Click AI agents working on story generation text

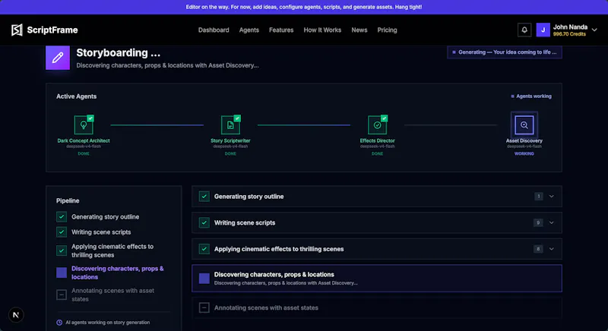point(108,323)
